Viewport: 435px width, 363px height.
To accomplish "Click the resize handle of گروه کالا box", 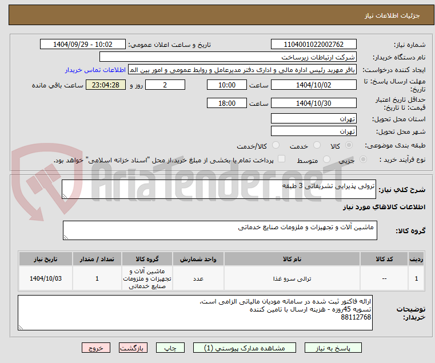I will pos(66,237).
